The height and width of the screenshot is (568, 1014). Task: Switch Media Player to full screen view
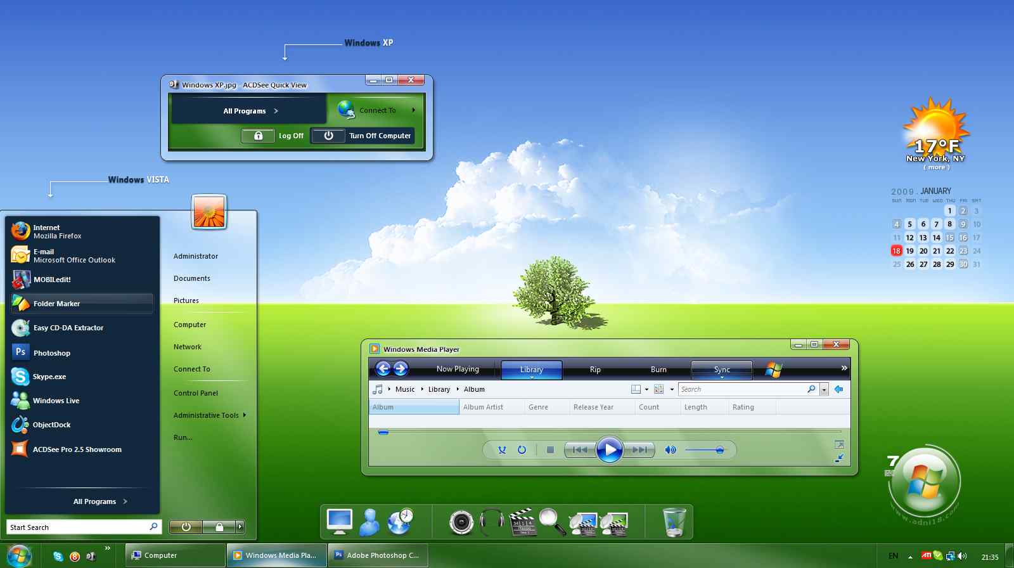839,444
